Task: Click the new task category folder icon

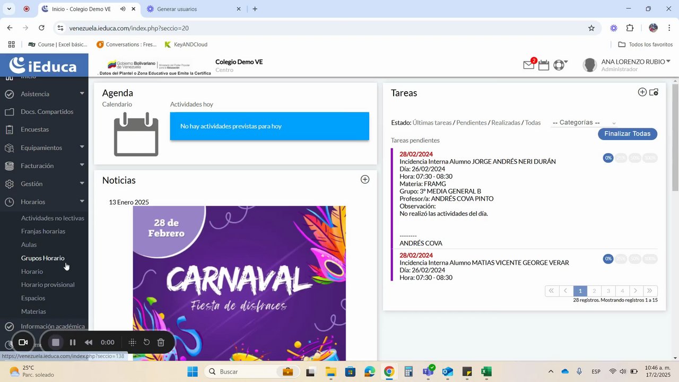Action: [x=654, y=92]
